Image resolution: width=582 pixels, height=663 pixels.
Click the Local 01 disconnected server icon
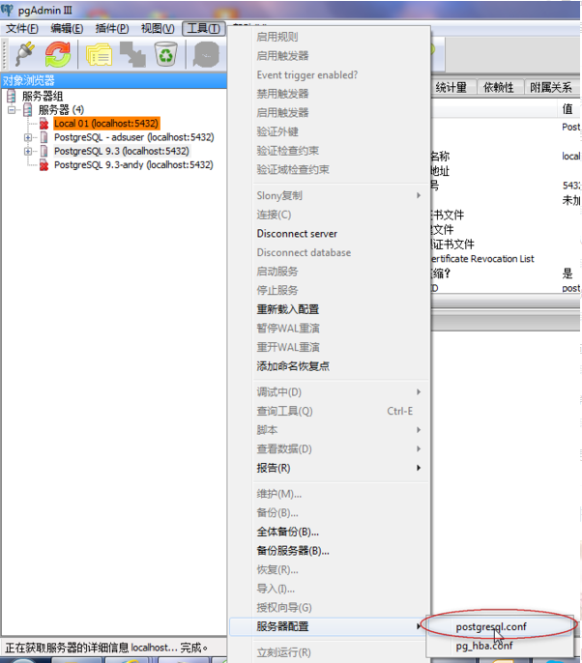pyautogui.click(x=44, y=124)
